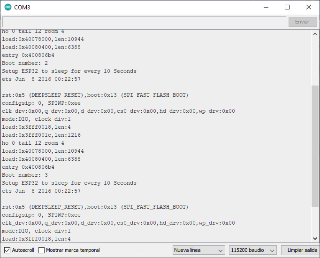Click the serial message input field
Image resolution: width=320 pixels, height=258 pixels.
pos(144,22)
